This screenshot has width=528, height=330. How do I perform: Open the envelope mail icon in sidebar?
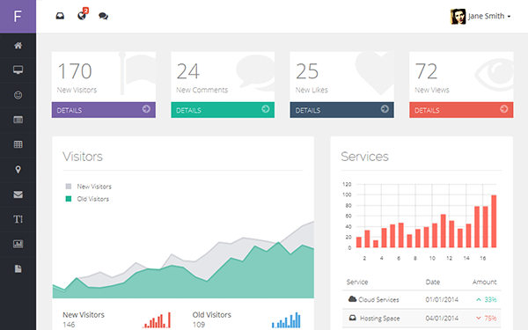click(18, 194)
